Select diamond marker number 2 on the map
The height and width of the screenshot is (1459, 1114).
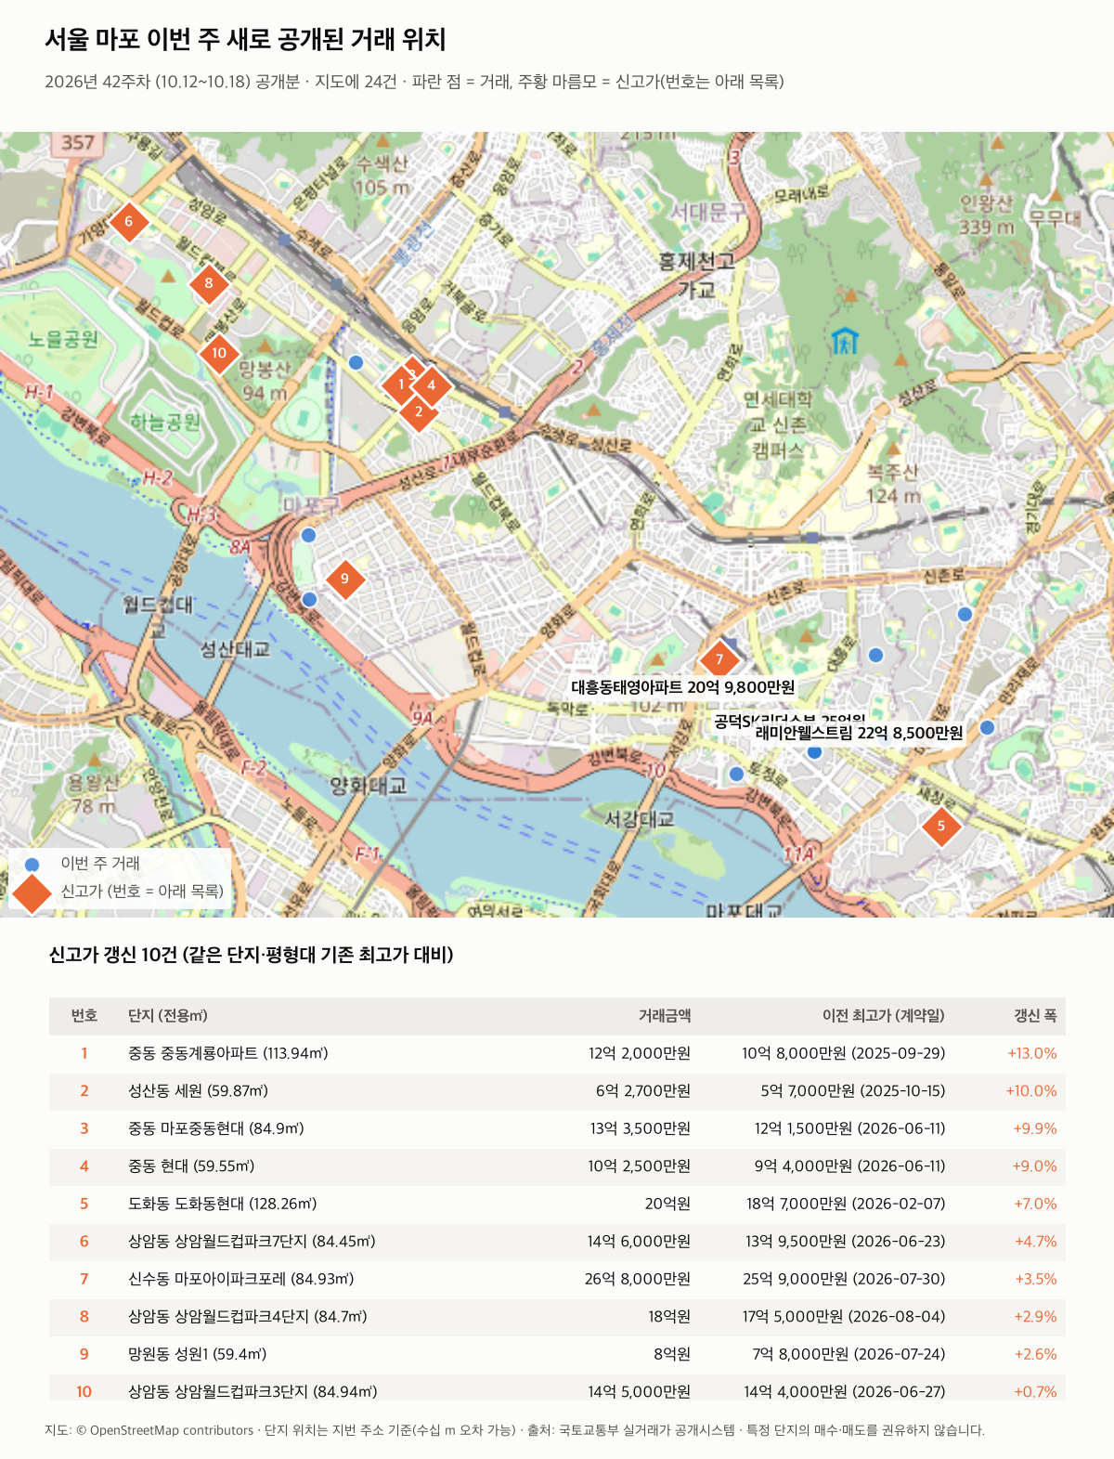click(x=419, y=411)
